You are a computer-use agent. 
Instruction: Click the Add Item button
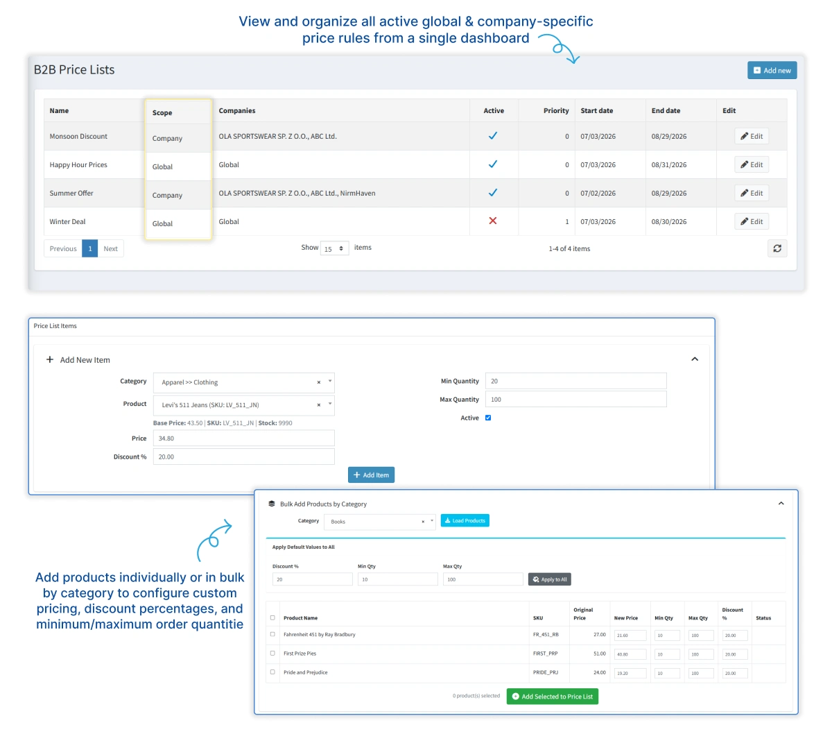[x=371, y=475]
